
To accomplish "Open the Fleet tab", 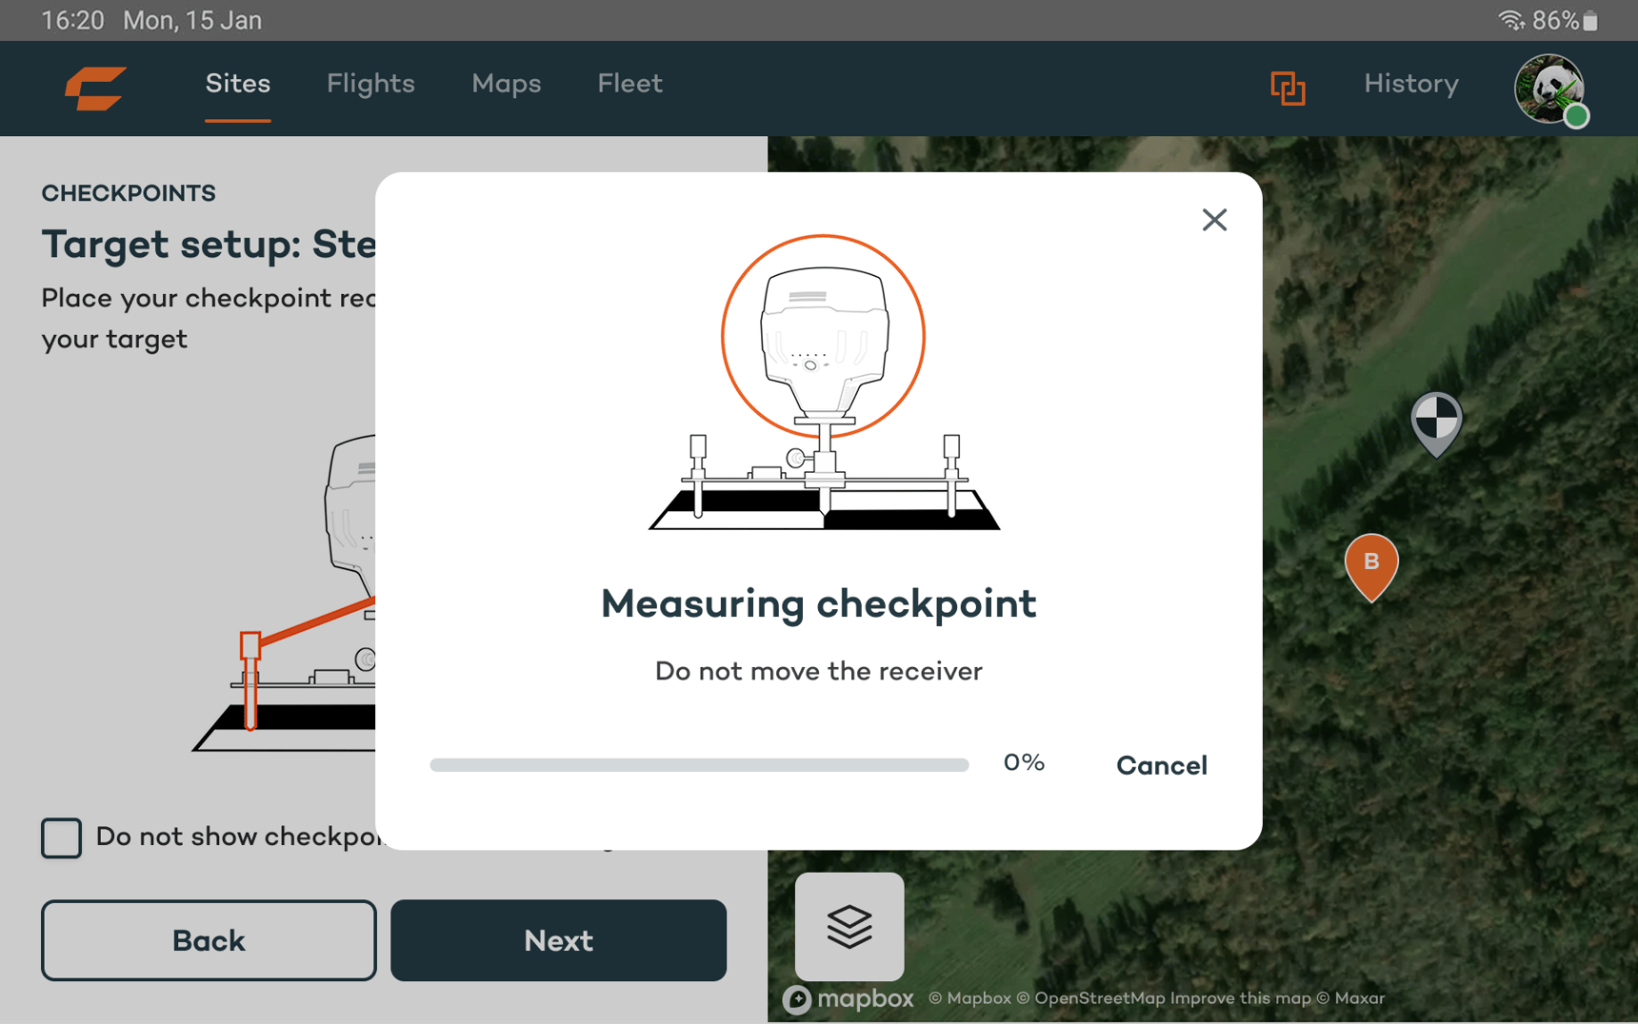I will (x=629, y=84).
